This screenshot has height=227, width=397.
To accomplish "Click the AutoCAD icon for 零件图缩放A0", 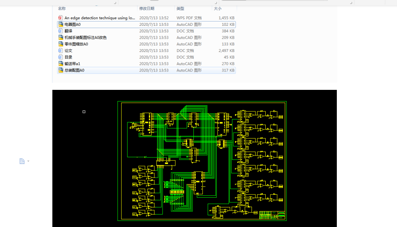I will [61, 44].
